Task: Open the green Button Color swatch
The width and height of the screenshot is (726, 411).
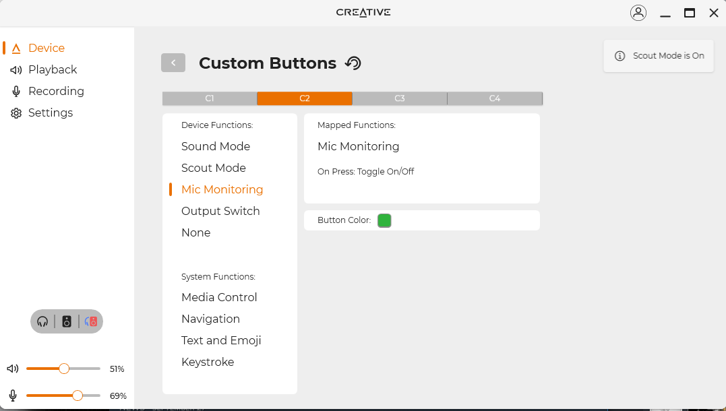Action: pyautogui.click(x=384, y=220)
